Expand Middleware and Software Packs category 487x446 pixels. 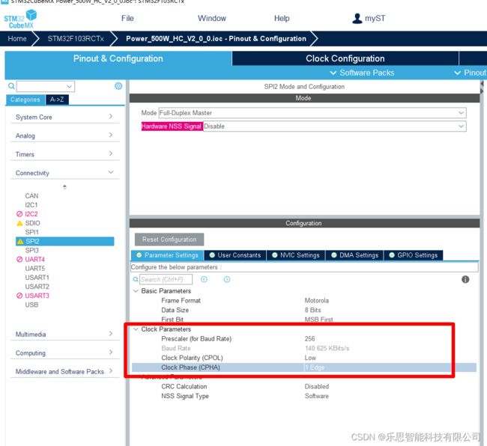tap(64, 372)
